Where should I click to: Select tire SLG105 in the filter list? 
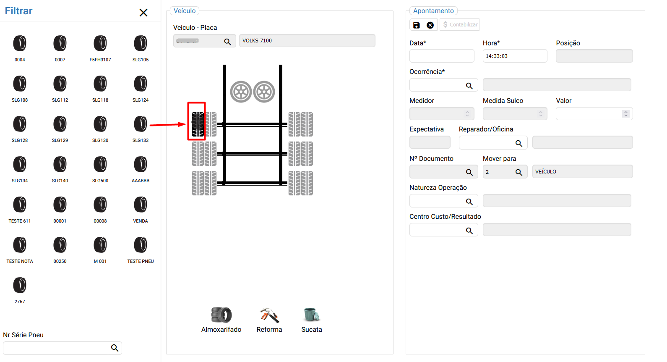click(141, 44)
